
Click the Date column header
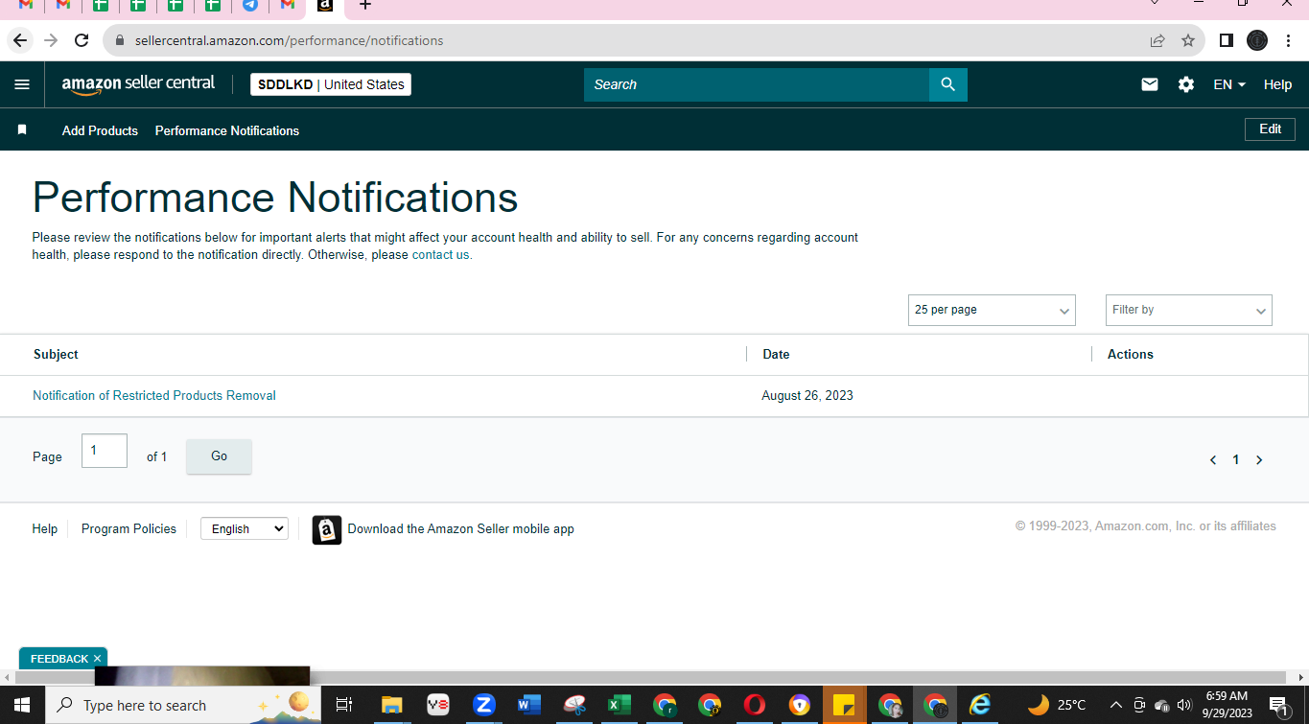point(776,354)
